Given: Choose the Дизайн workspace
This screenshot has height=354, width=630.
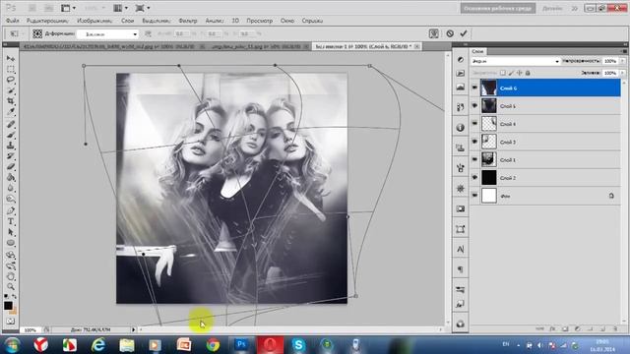Looking at the screenshot, I should click(x=552, y=8).
